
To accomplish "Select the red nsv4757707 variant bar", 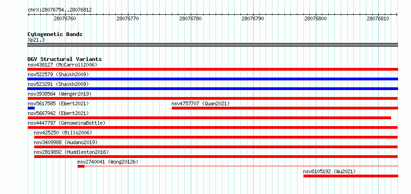I will [285, 108].
